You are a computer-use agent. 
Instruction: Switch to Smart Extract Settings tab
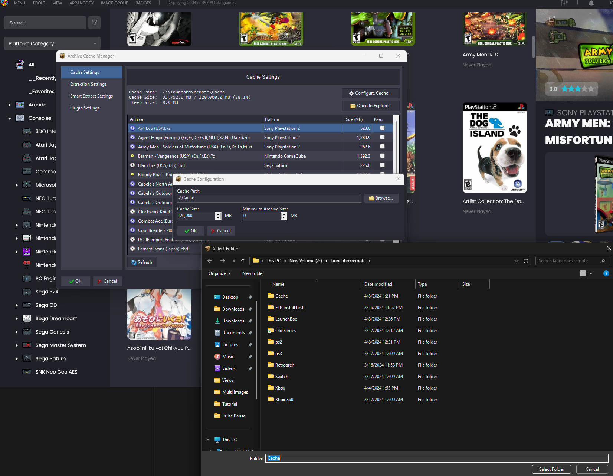pyautogui.click(x=91, y=96)
